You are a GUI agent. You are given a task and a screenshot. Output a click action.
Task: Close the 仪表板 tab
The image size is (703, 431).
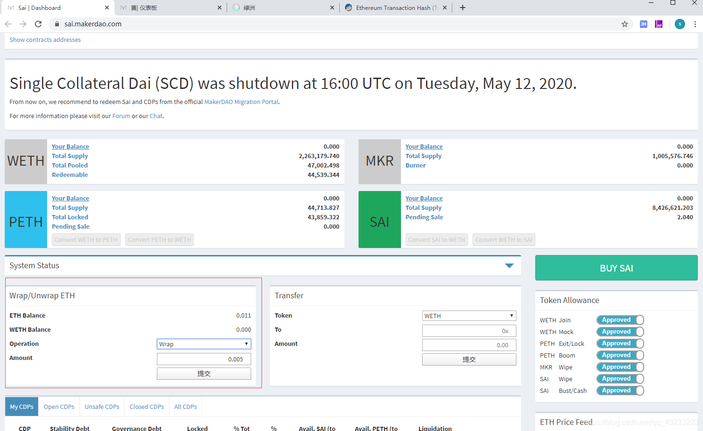tap(220, 8)
